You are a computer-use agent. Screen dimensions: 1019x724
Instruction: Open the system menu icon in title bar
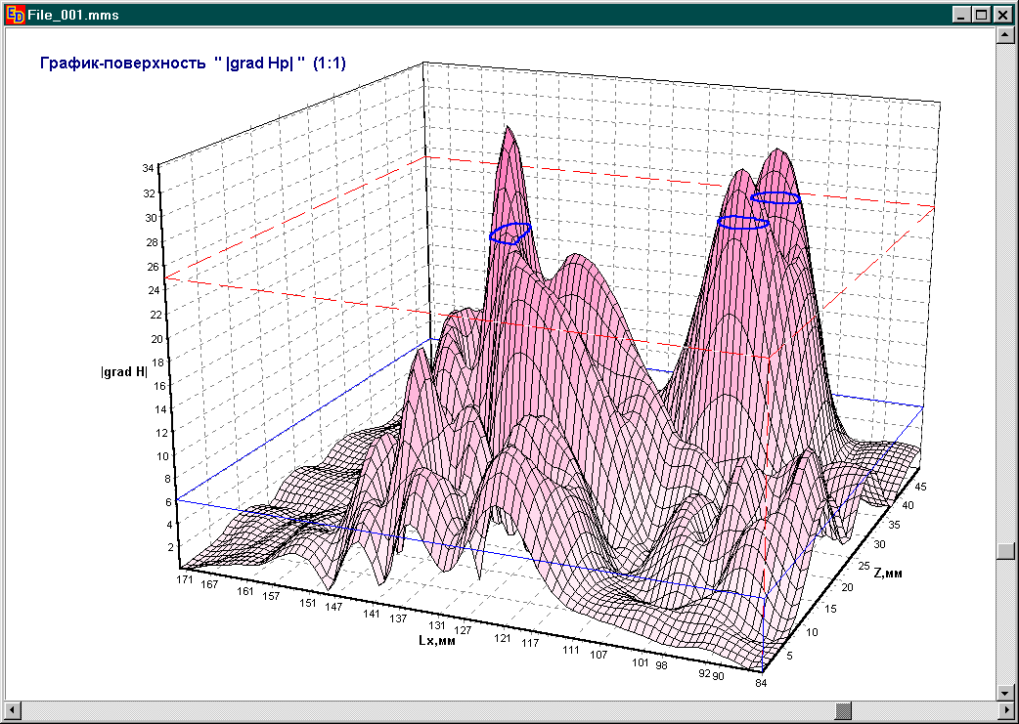pyautogui.click(x=15, y=15)
